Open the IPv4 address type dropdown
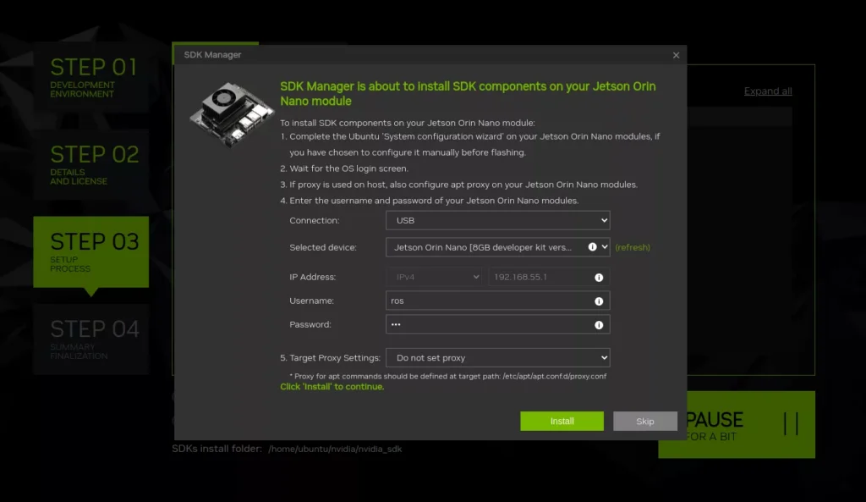 435,278
